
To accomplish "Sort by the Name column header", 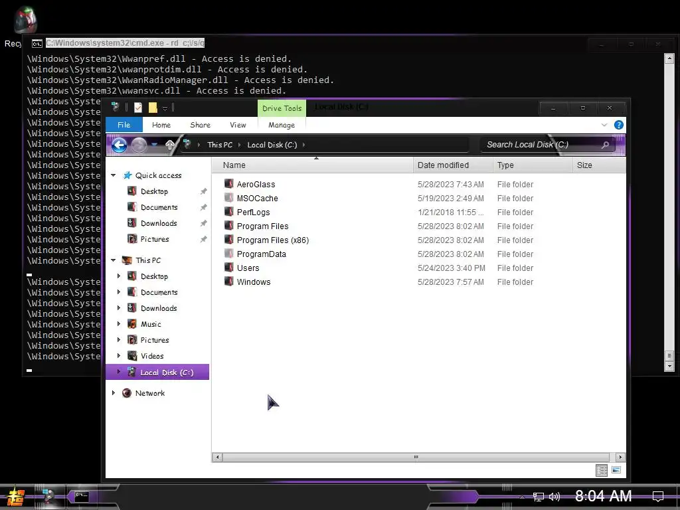I will point(312,165).
